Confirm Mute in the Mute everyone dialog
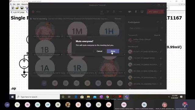The height and width of the screenshot is (110, 195). tap(113, 51)
